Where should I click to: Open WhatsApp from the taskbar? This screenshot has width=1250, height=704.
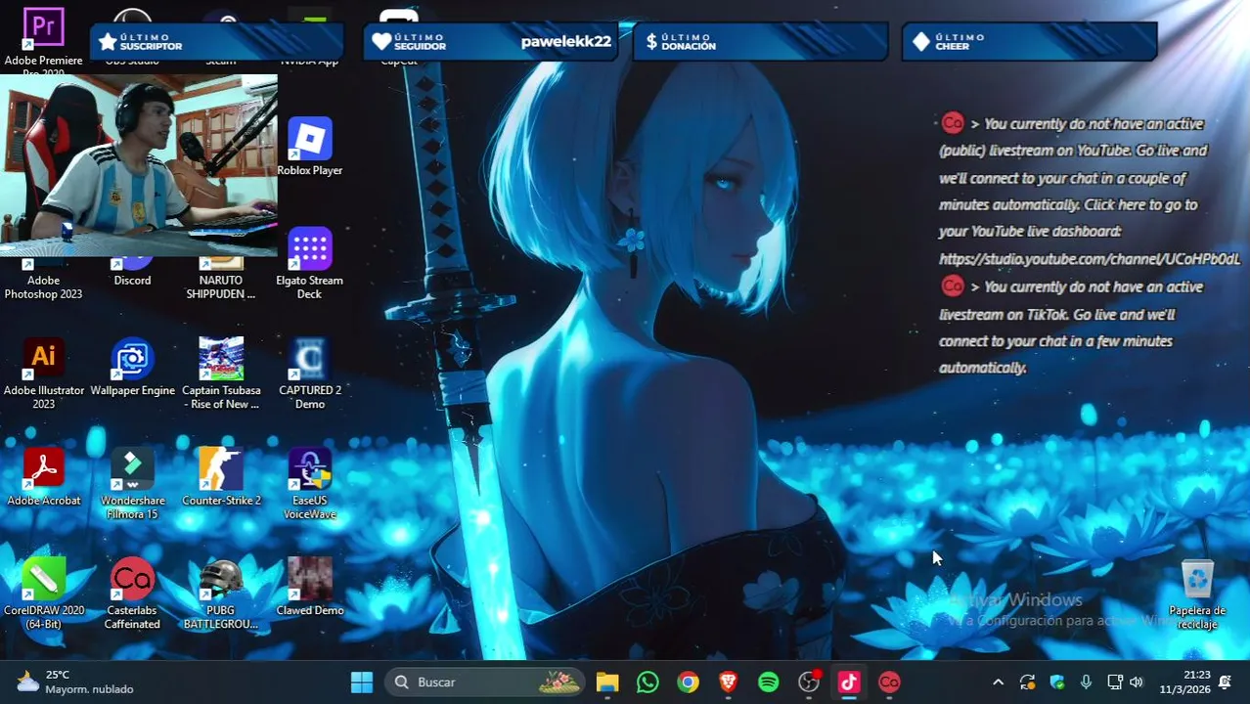tap(647, 682)
